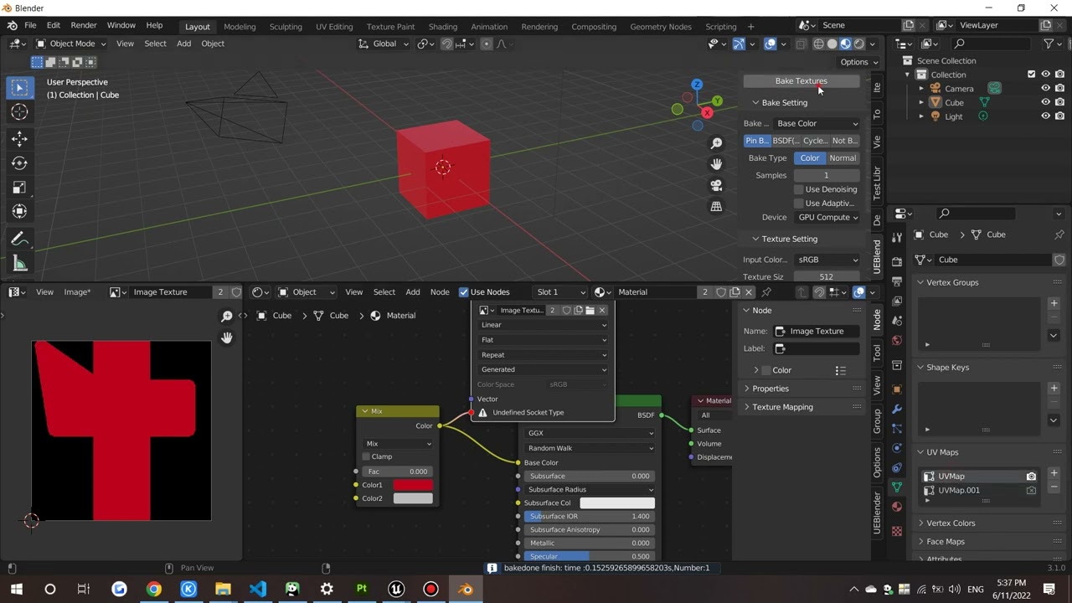The image size is (1072, 603).
Task: Click the grey Color2 swatch on Mix node
Action: pos(413,498)
